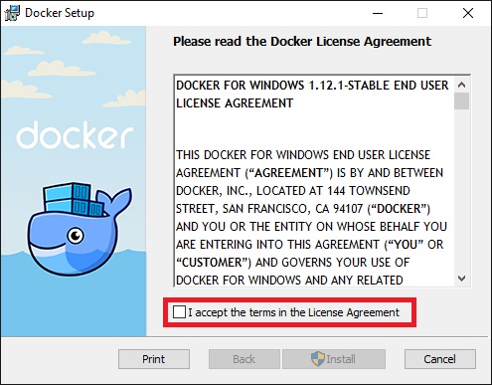Click inside the license agreement text box
The image size is (492, 385).
314,181
